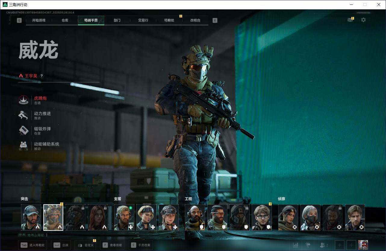
Task: Select the white-haired masked 侦察 operator
Action: coord(310,218)
